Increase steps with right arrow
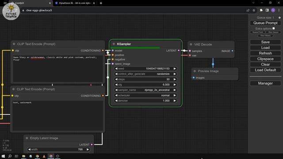The image size is (283, 159). (x=175, y=79)
